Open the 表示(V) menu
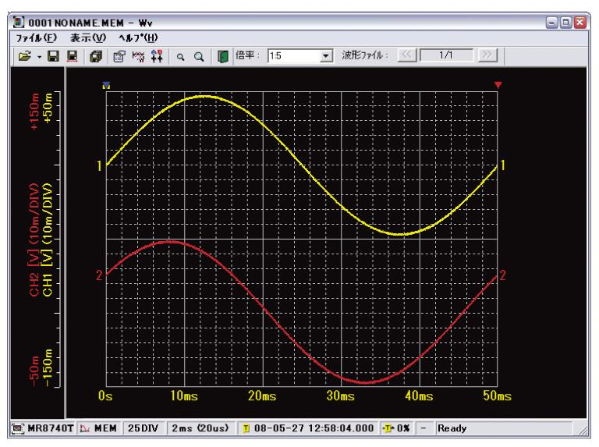Image resolution: width=599 pixels, height=447 pixels. tap(88, 37)
